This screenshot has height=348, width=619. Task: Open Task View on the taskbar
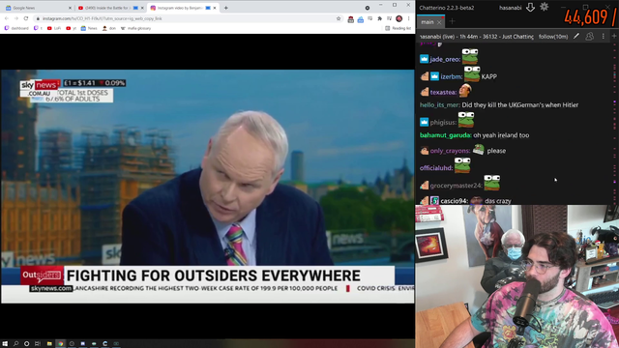(38, 344)
